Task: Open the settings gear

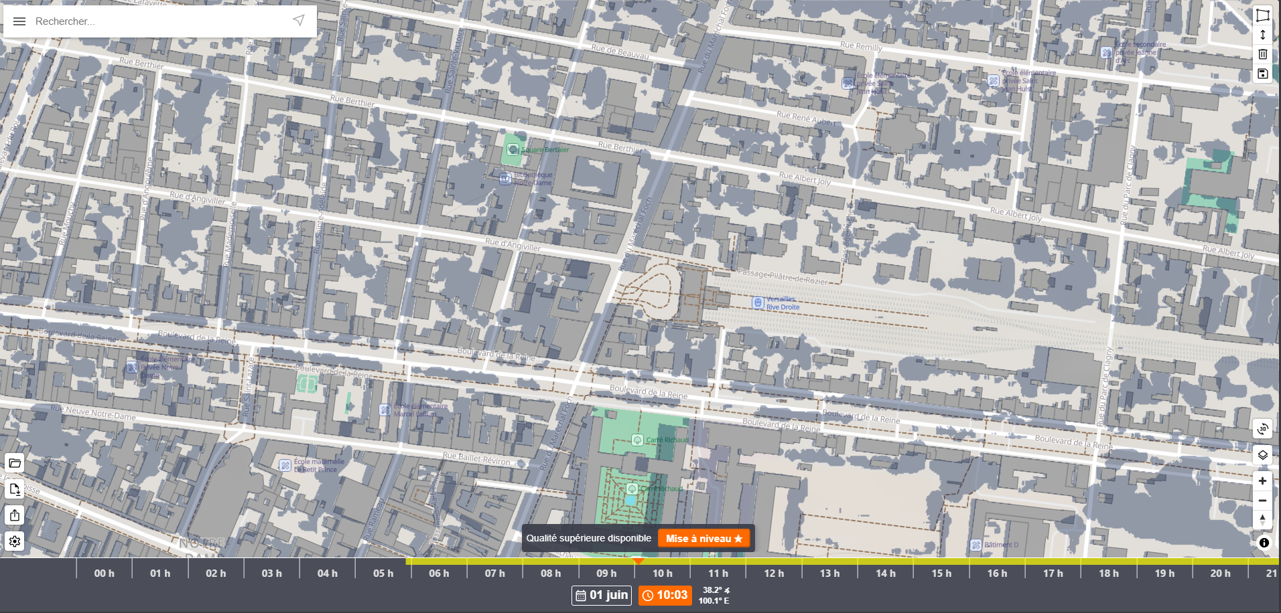Action: click(x=15, y=541)
